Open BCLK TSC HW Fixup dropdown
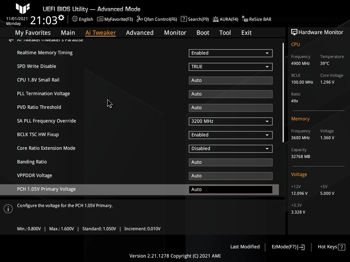 click(231, 135)
